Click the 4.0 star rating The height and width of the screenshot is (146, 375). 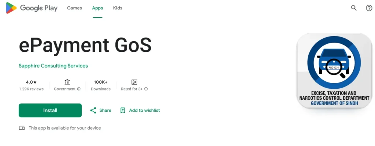[x=31, y=82]
